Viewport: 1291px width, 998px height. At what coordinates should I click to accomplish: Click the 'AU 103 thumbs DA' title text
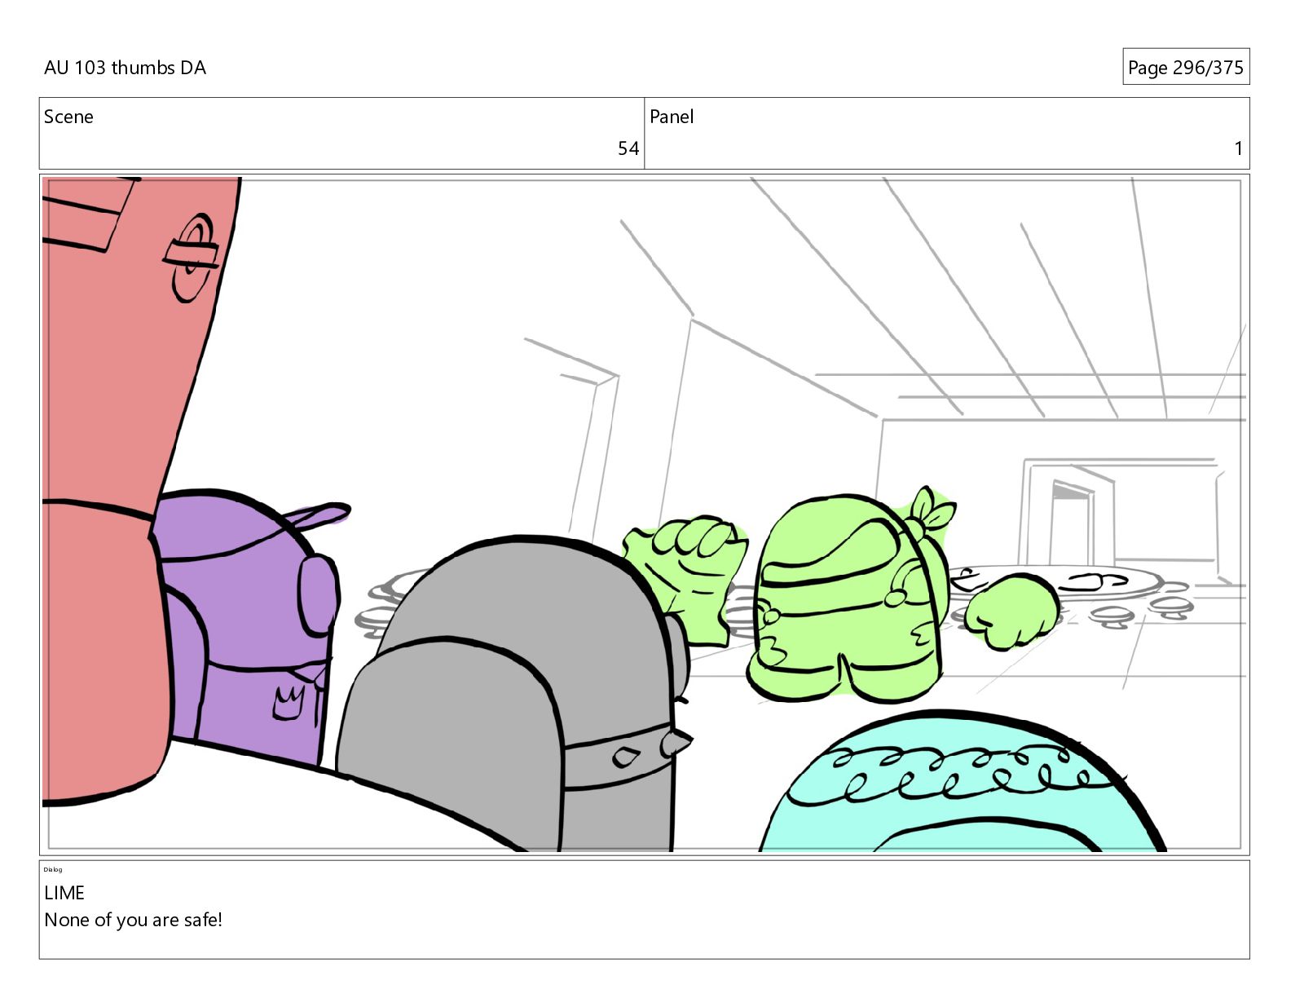click(x=125, y=68)
